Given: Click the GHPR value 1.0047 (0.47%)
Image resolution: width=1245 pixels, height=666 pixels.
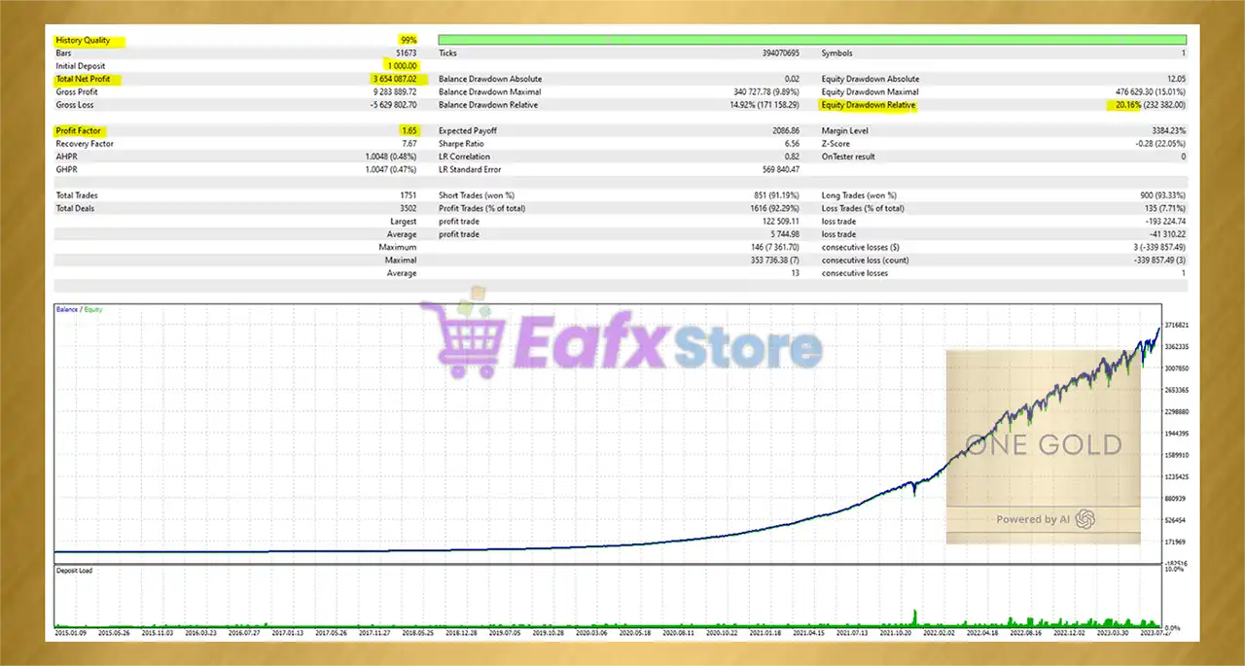Looking at the screenshot, I should point(392,169).
